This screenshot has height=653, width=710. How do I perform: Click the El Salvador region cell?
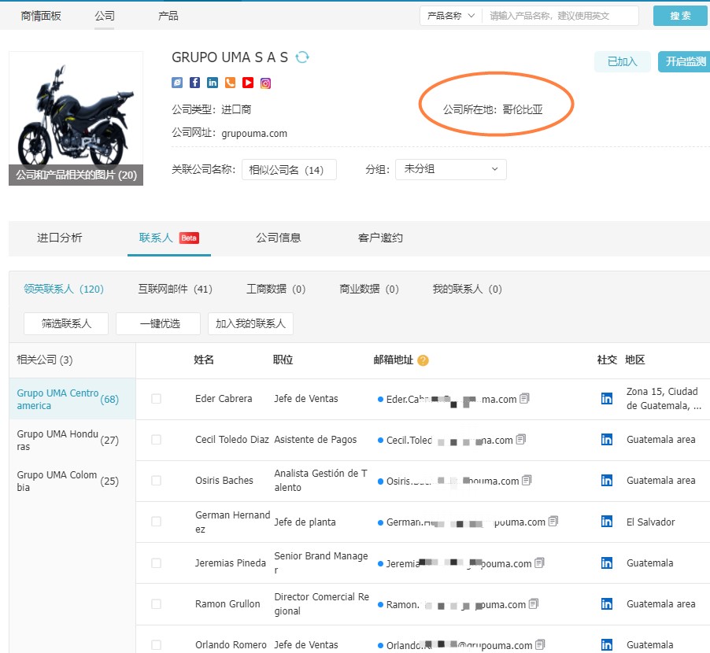(x=651, y=522)
